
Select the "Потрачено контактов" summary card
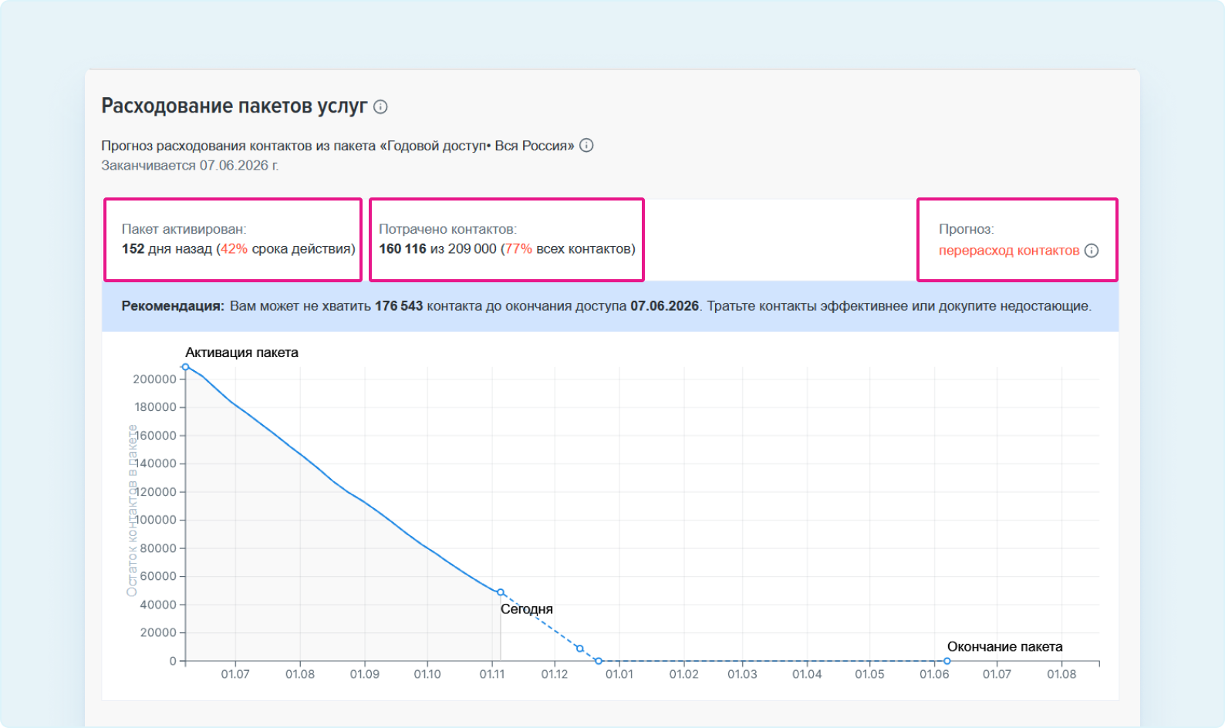click(x=506, y=240)
